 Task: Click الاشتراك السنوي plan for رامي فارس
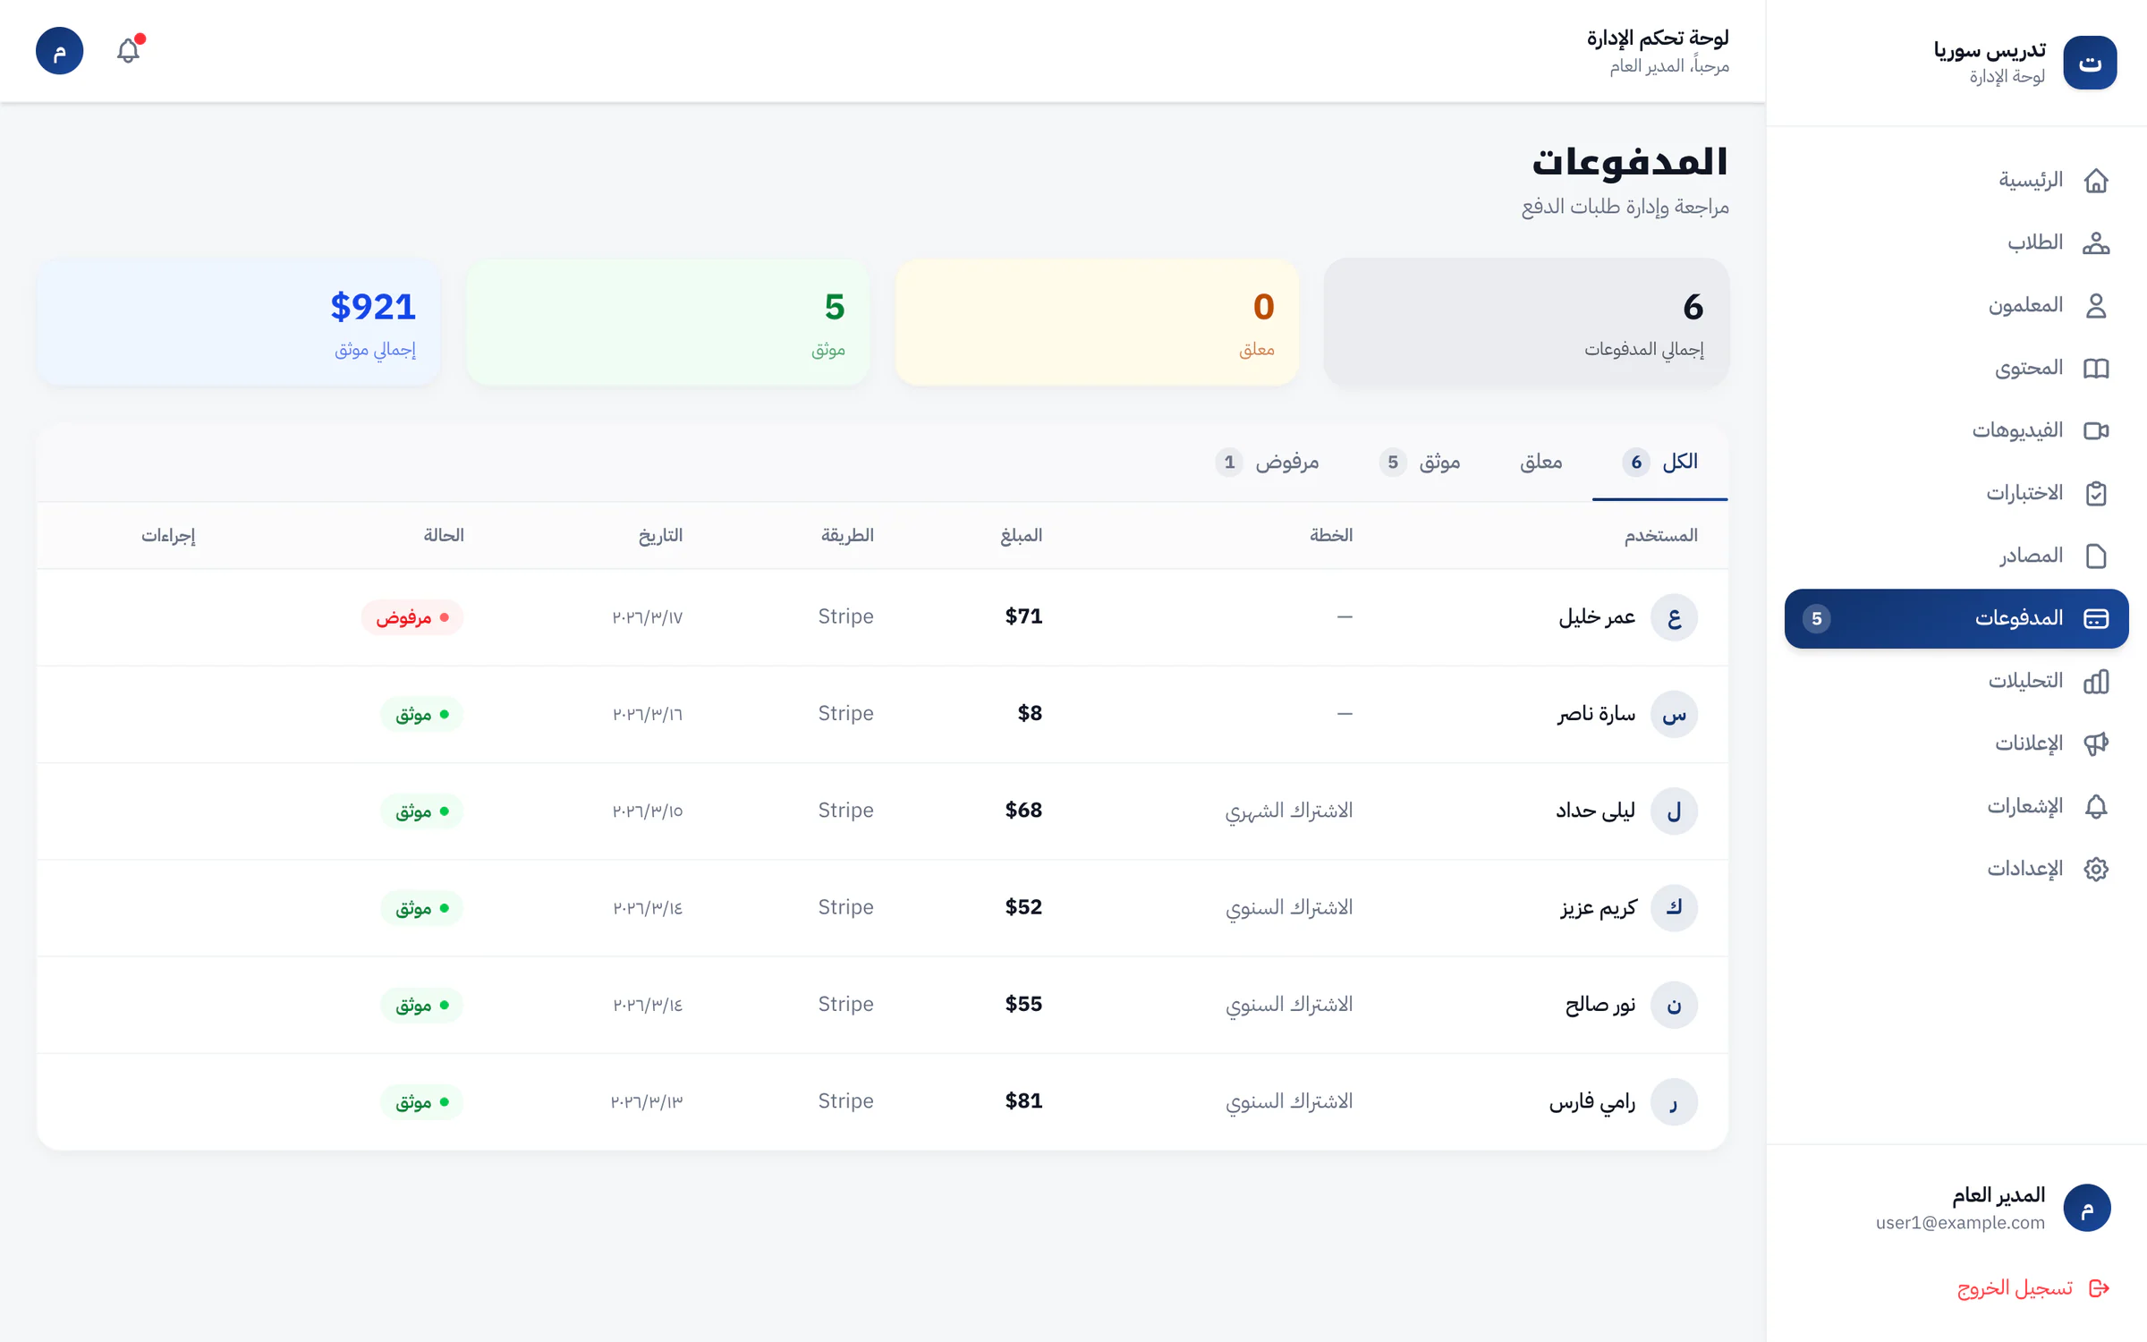1289,1101
